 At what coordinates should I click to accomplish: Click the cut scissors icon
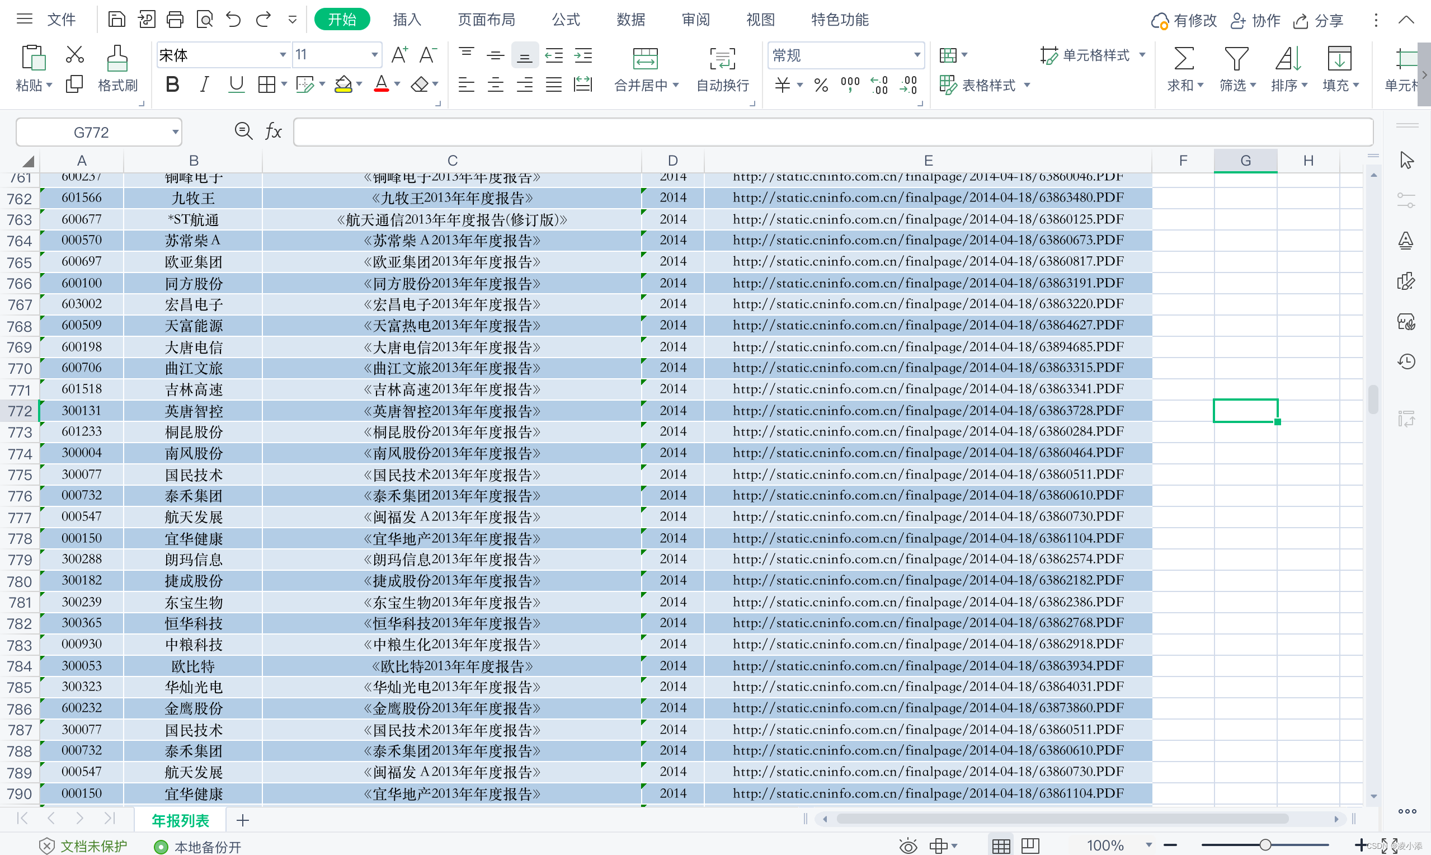click(75, 55)
